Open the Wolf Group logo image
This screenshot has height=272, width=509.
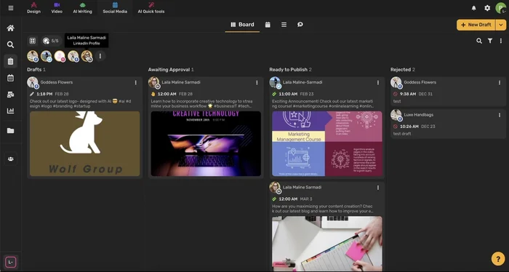coord(85,144)
